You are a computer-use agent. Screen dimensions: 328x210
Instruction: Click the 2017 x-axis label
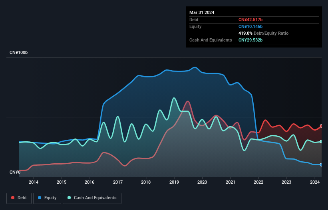click(x=118, y=182)
